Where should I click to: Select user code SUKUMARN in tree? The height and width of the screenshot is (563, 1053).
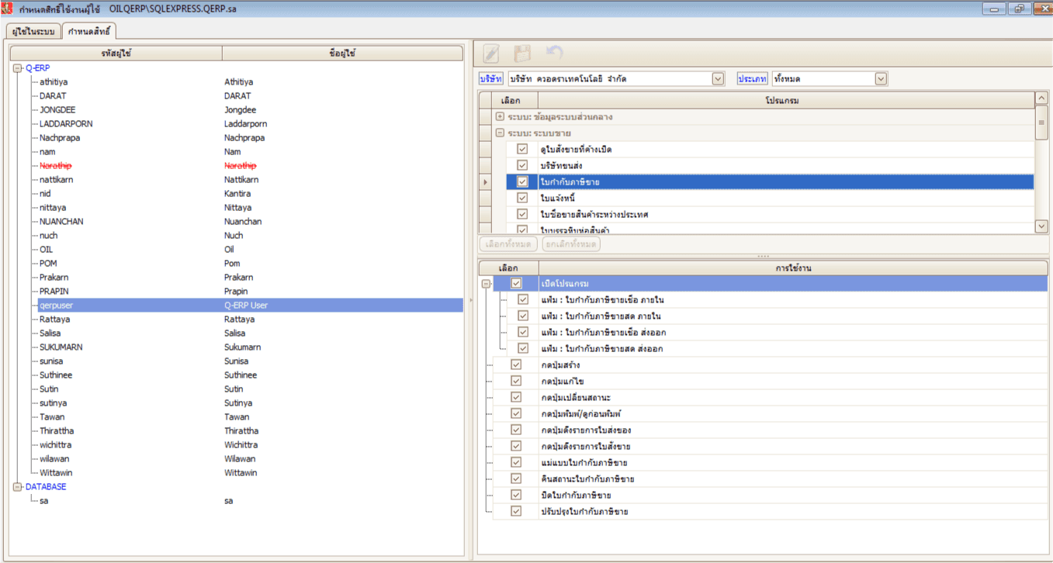[61, 347]
